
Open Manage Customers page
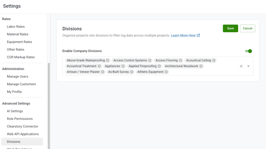(x=21, y=84)
